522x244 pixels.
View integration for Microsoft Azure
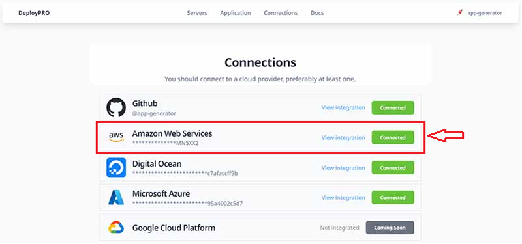343,198
